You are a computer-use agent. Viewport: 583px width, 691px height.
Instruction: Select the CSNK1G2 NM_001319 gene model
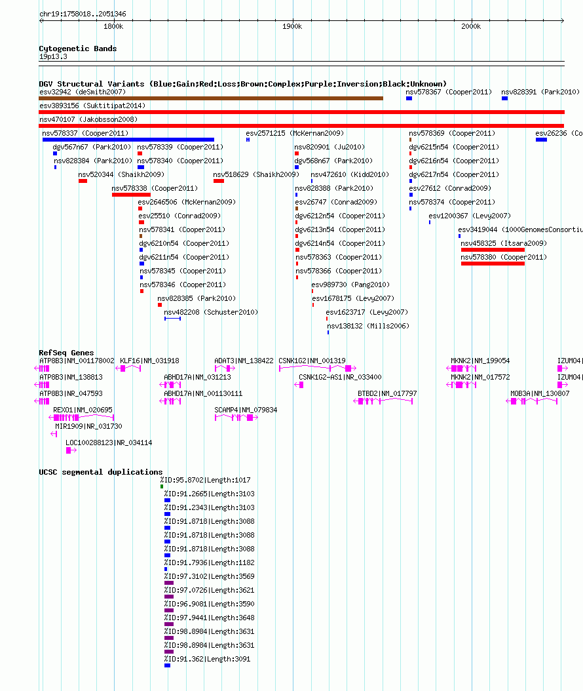tap(318, 368)
